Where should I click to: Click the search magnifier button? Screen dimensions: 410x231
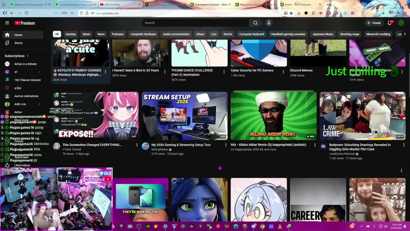point(255,23)
